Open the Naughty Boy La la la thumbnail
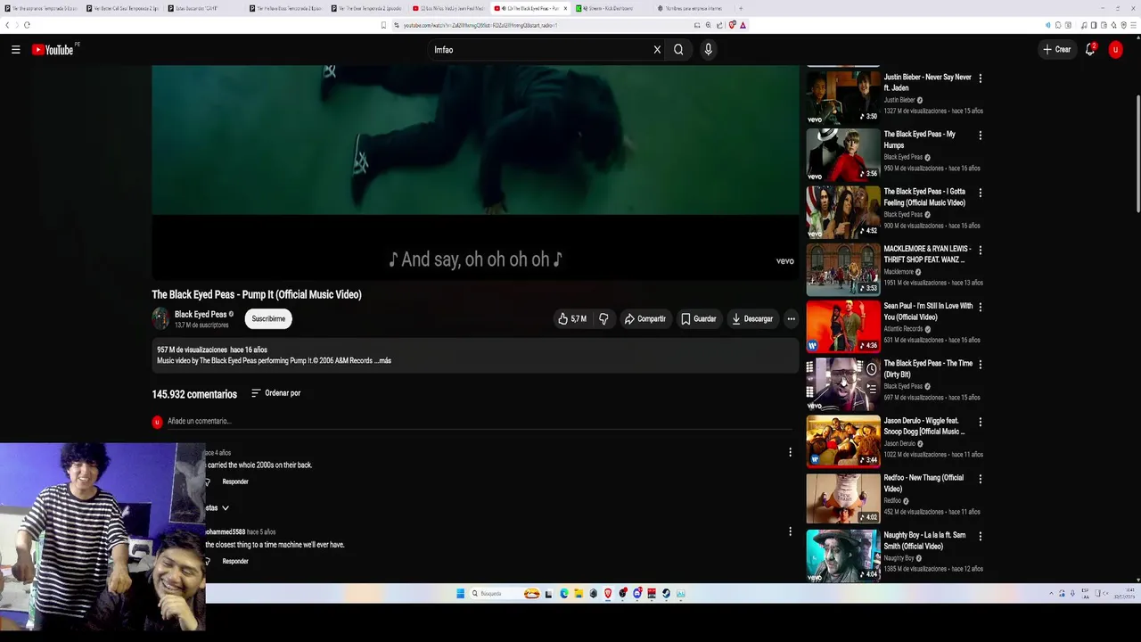Screen dimensions: 1141x642 pos(842,555)
